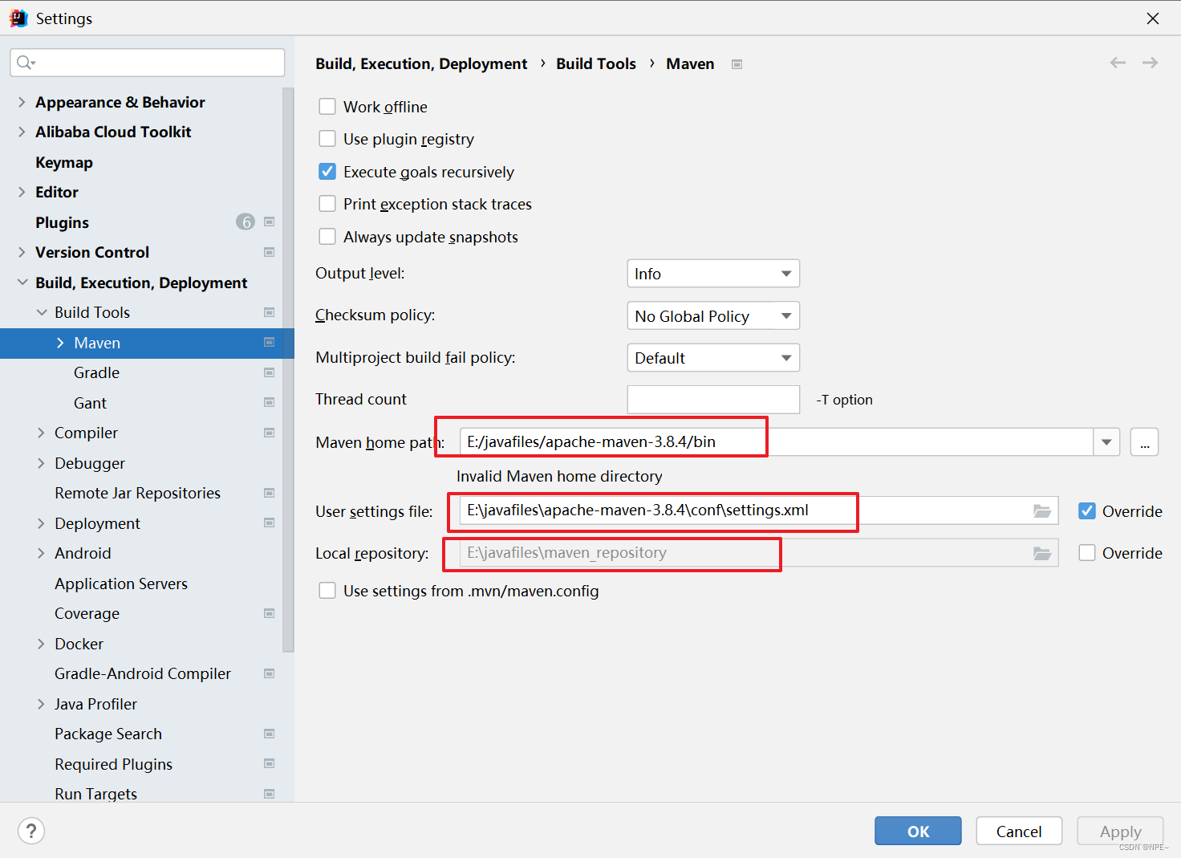This screenshot has width=1181, height=858.
Task: Click the Coverage row project settings icon
Action: [x=270, y=613]
